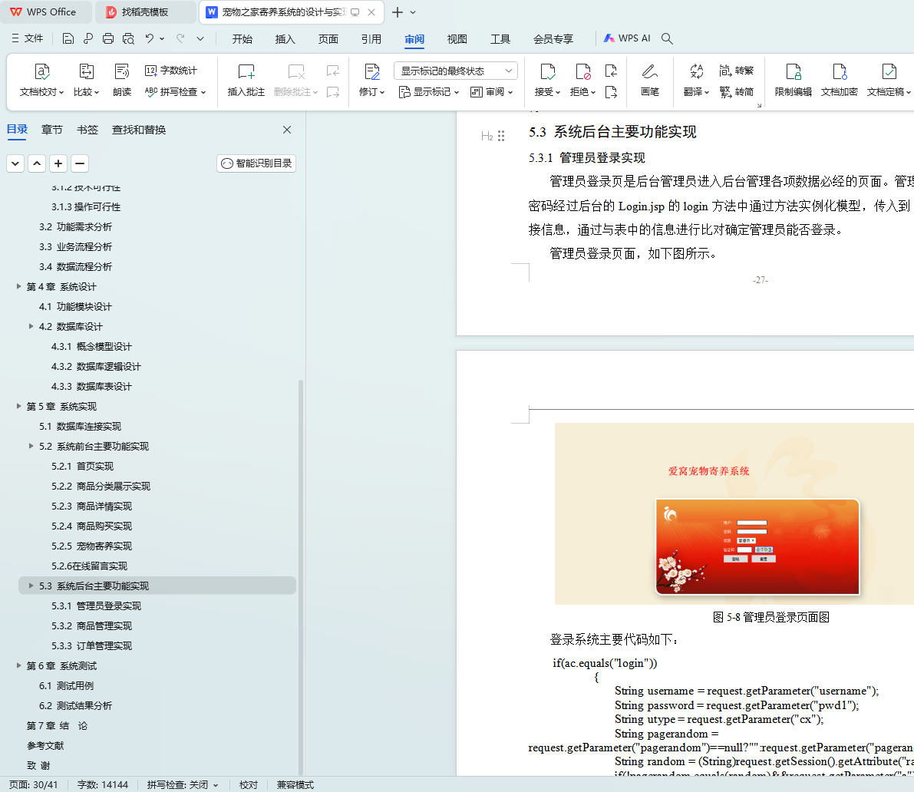This screenshot has width=914, height=792.
Task: Click the Redo arrow icon
Action: coord(180,38)
